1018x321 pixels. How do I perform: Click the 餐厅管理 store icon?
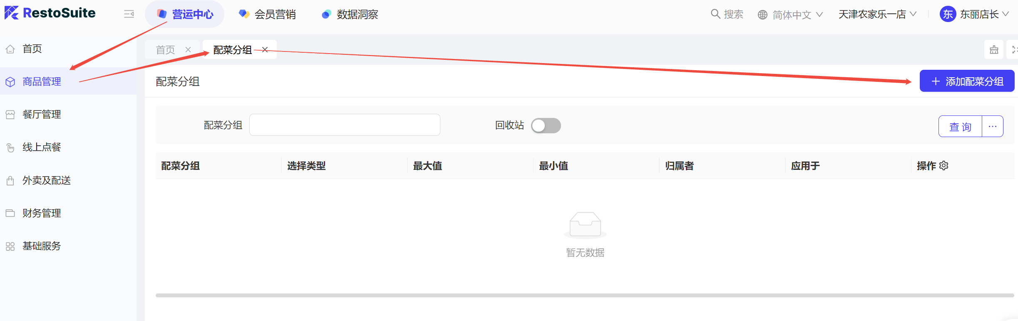pyautogui.click(x=10, y=115)
